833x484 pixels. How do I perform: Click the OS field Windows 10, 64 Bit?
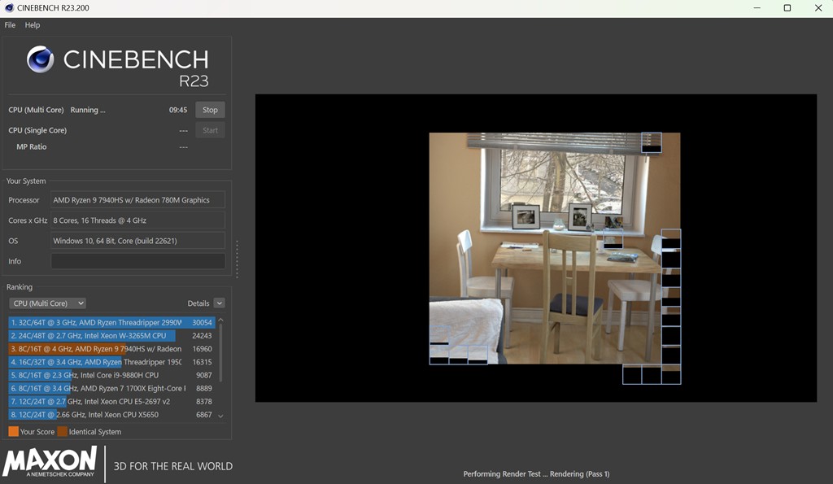click(138, 241)
